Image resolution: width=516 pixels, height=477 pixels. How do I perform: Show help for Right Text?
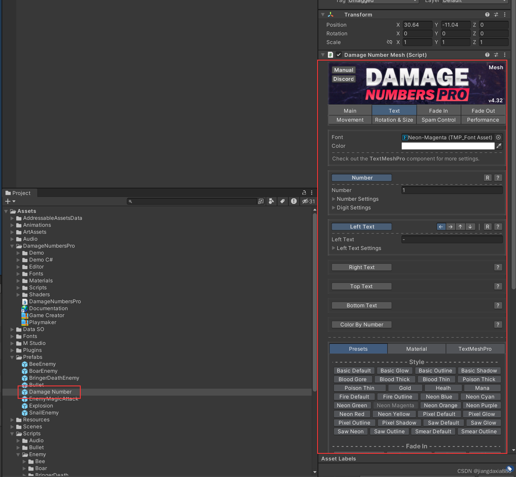coord(498,267)
